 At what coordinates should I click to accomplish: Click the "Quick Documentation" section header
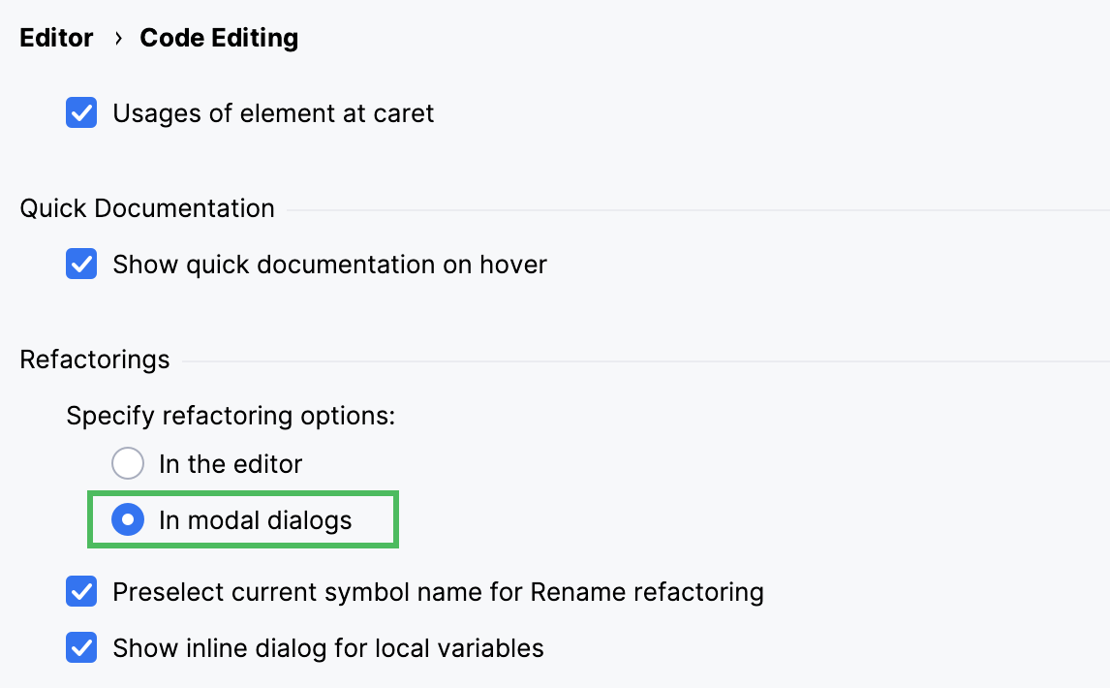click(x=146, y=208)
